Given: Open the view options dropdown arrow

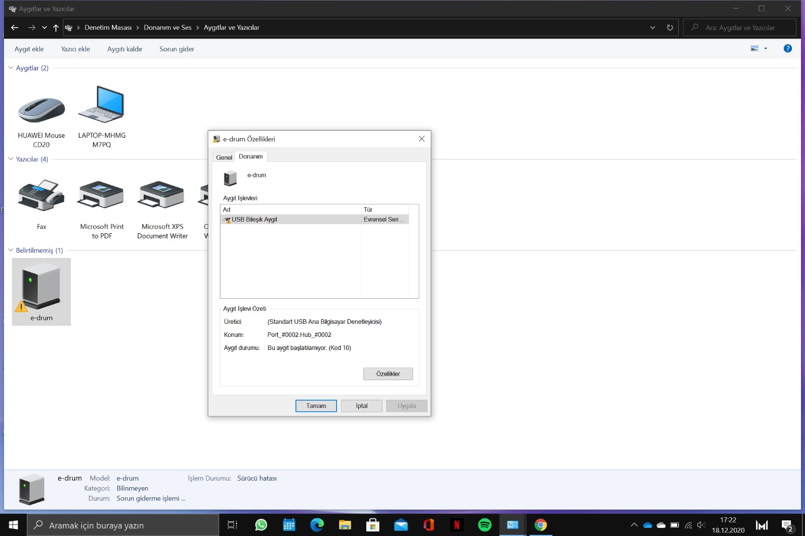Looking at the screenshot, I should [766, 49].
